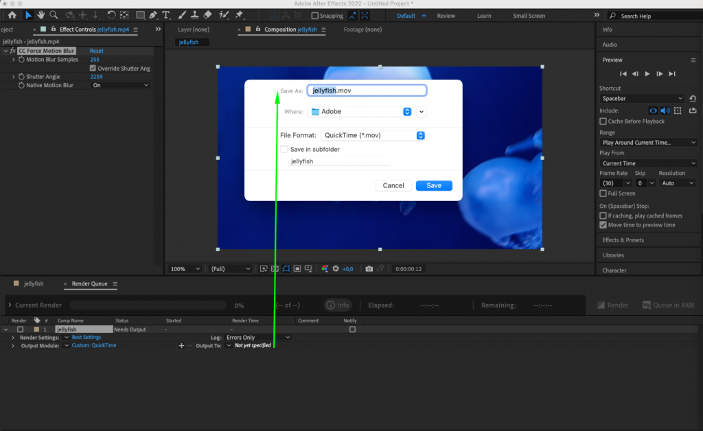
Task: Expand the Output Module row in Render Queue
Action: tap(12, 345)
